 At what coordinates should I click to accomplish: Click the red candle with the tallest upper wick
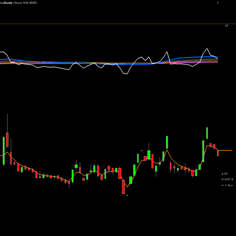7,140
